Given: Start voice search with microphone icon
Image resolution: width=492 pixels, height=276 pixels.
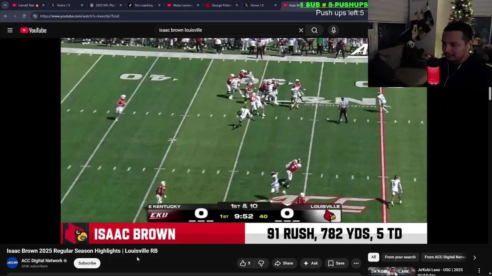Looking at the screenshot, I should [334, 30].
